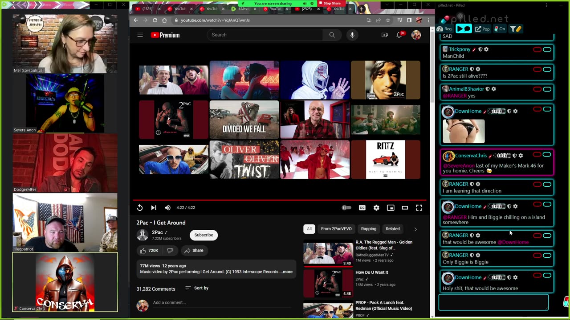
Task: Like the video with 720K likes
Action: point(149,251)
